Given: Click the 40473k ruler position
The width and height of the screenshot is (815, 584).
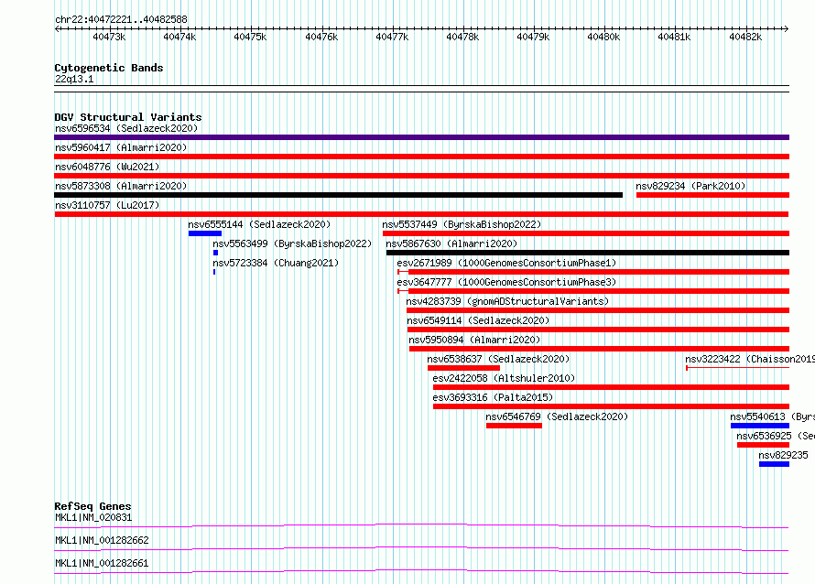Looking at the screenshot, I should 109,37.
